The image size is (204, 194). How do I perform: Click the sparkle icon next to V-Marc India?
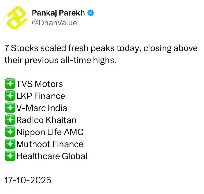click(10, 108)
